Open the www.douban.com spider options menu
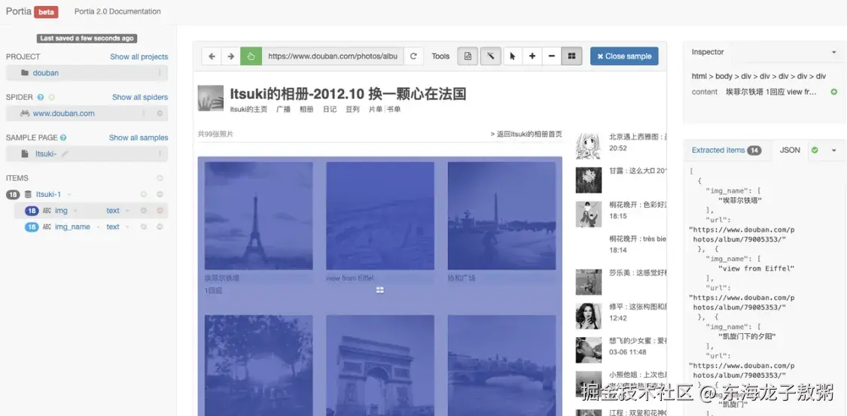The image size is (847, 416). point(144,114)
